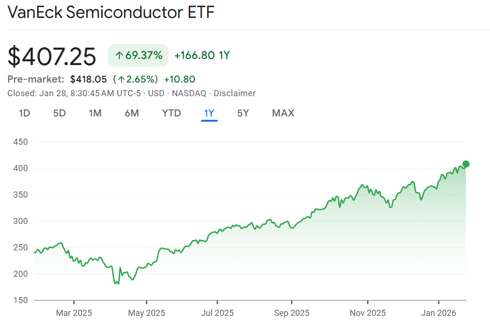Click the $407.25 price value
Viewport: 490px width, 331px height.
pos(52,56)
